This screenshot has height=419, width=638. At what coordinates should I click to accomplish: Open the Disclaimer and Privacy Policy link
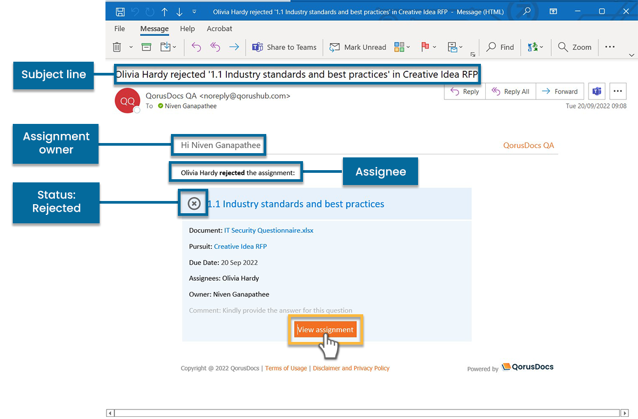[351, 368]
